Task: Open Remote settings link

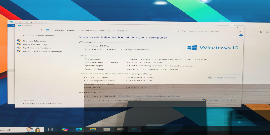Action: coord(35,44)
